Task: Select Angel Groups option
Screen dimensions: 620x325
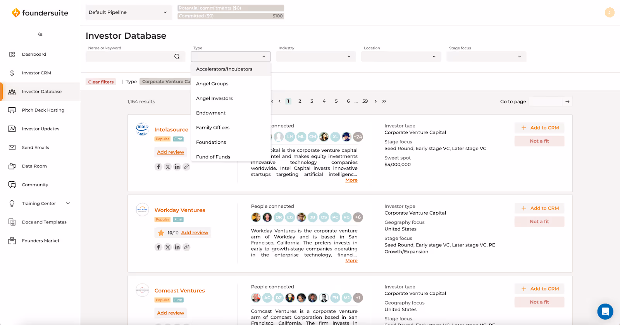Action: coord(231,84)
